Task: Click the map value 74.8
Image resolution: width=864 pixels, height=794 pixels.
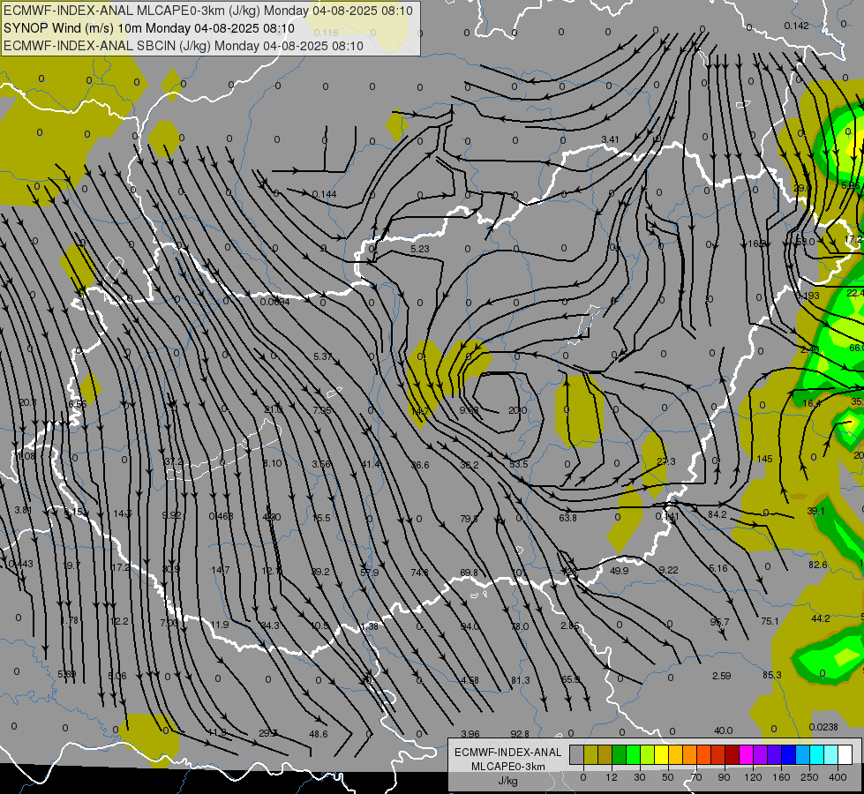Action: point(419,573)
